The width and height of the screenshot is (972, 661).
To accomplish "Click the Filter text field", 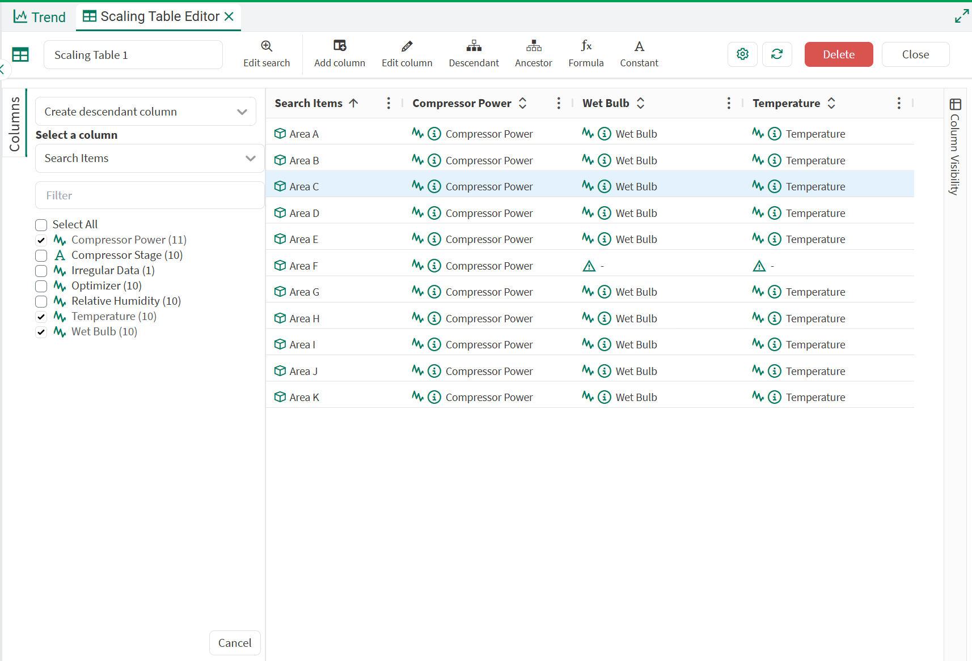I will pos(150,195).
